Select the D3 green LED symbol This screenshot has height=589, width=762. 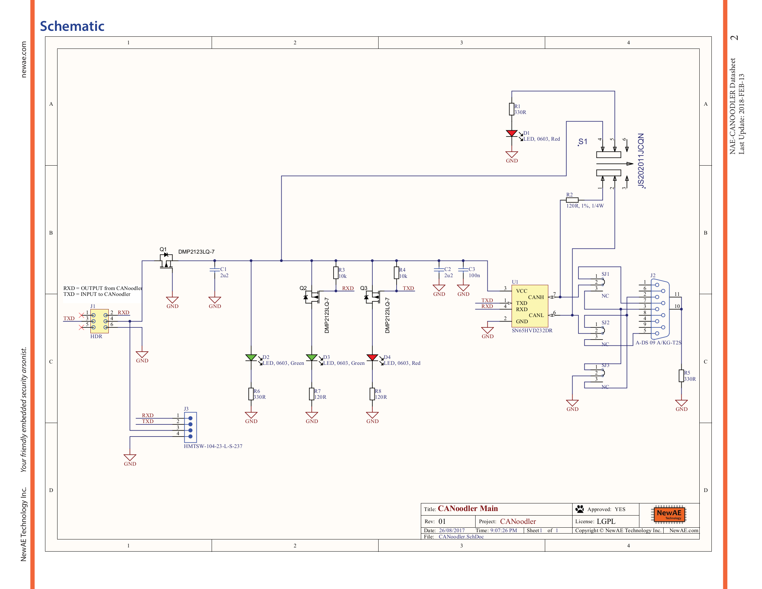(x=312, y=358)
